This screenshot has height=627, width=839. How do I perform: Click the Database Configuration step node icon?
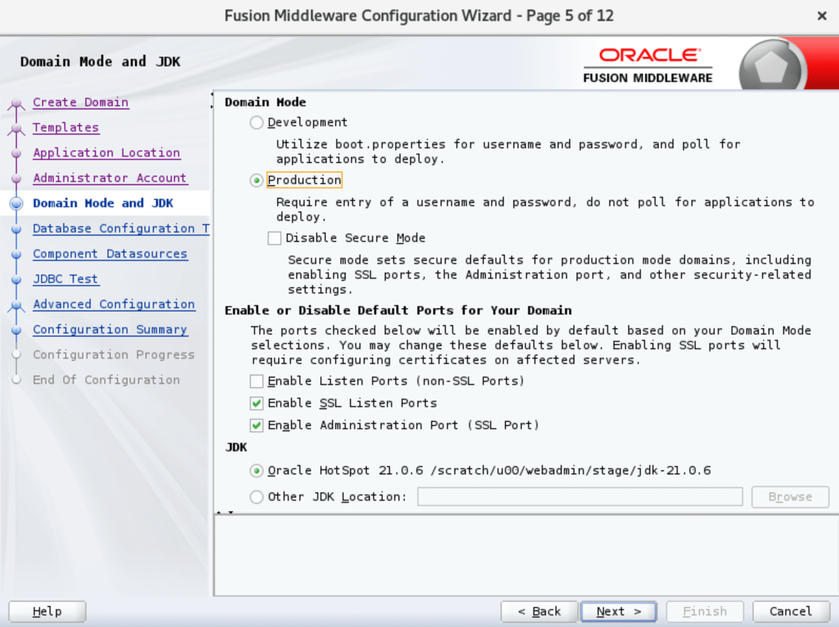tap(16, 229)
